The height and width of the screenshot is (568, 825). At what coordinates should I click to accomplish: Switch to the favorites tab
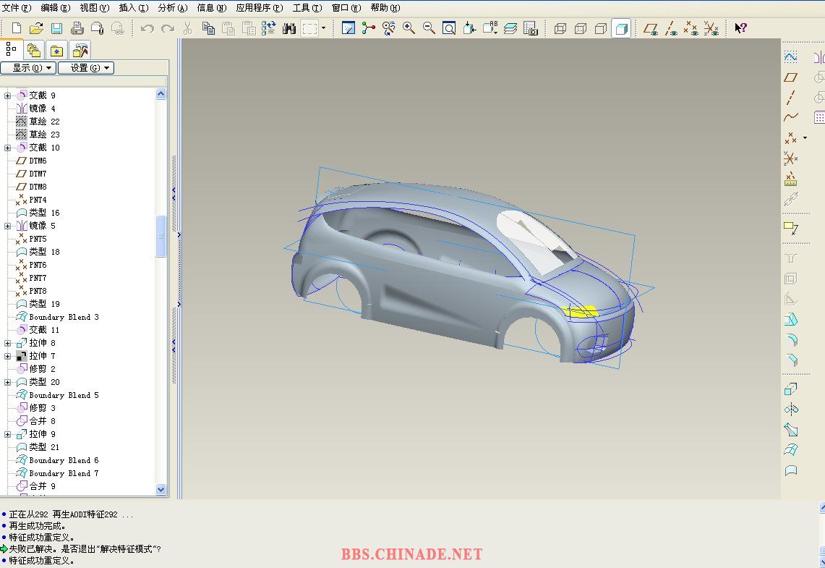[x=56, y=50]
